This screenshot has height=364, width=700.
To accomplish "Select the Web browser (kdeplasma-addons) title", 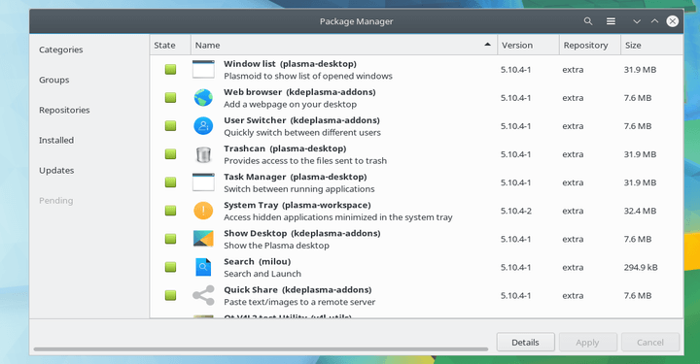I will (x=299, y=92).
